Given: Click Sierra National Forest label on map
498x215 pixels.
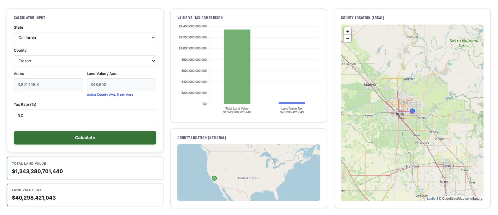Looking at the screenshot, I should point(464,43).
